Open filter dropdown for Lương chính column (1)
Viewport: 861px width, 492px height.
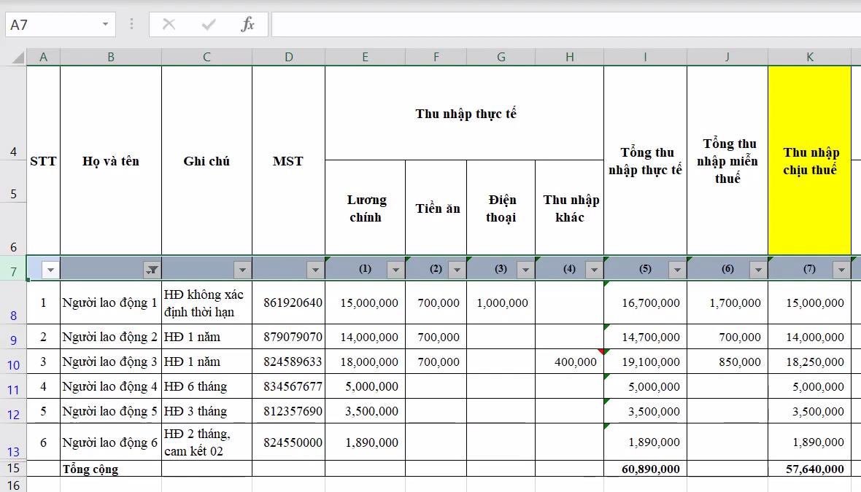tap(395, 270)
